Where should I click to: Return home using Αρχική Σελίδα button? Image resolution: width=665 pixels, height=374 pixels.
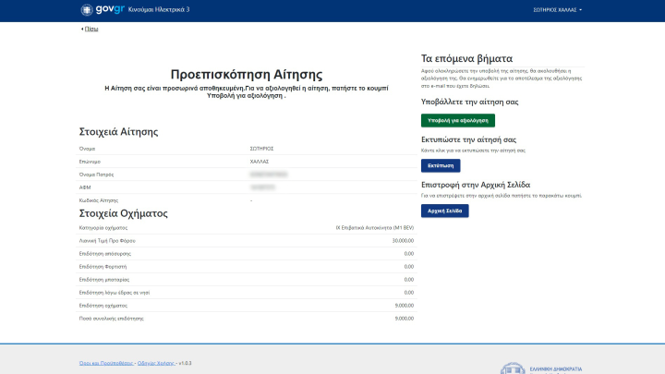(444, 211)
